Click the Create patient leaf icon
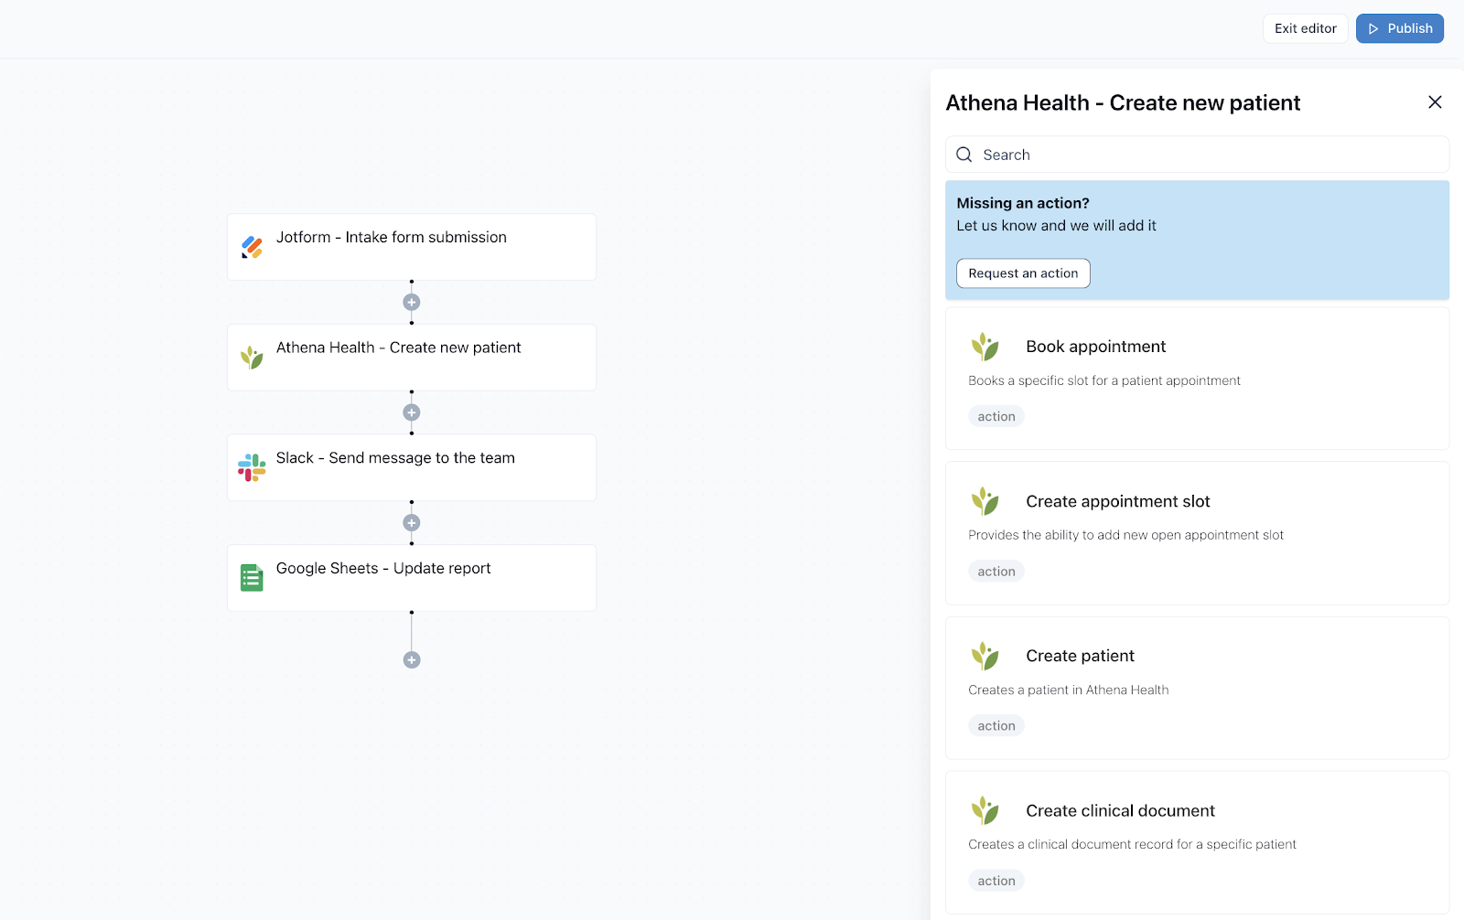 (x=985, y=656)
